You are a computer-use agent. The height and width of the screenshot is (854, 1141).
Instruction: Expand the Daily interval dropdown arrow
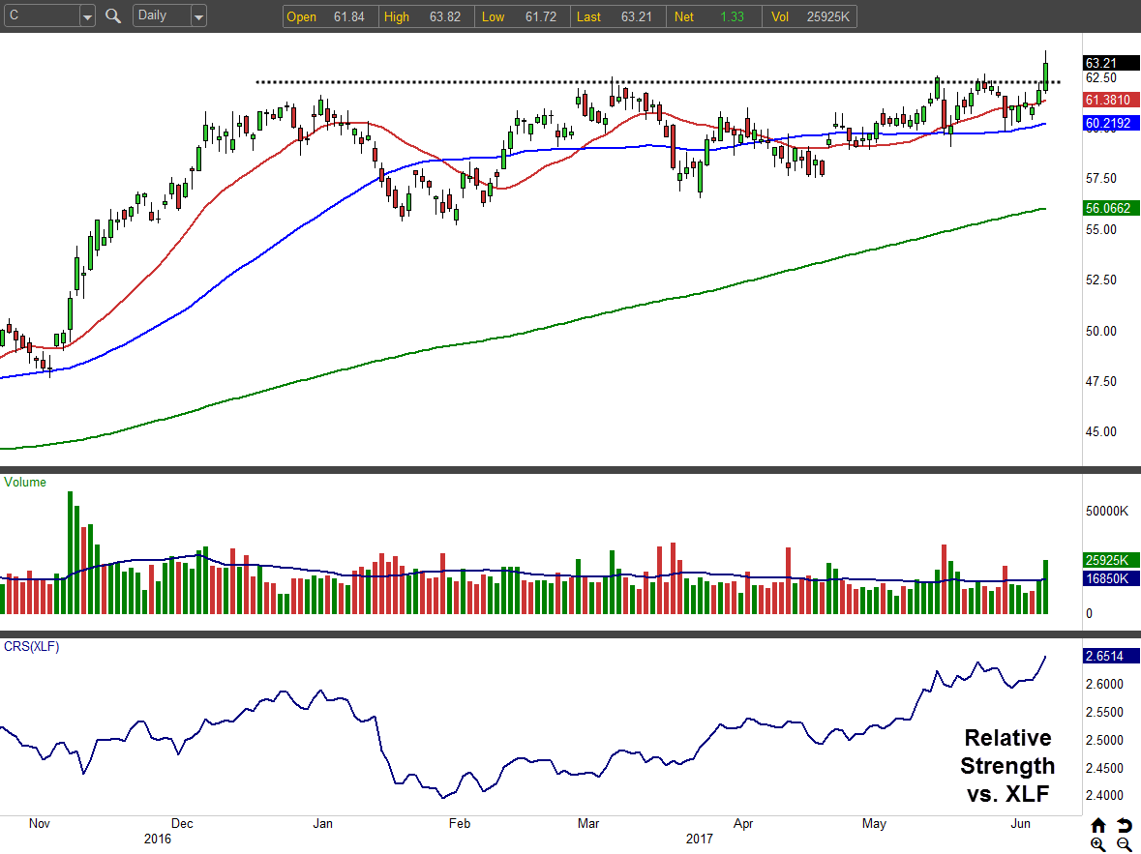(197, 16)
